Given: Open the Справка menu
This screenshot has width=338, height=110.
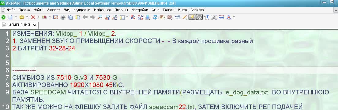Looking at the screenshot, I should click(197, 10).
